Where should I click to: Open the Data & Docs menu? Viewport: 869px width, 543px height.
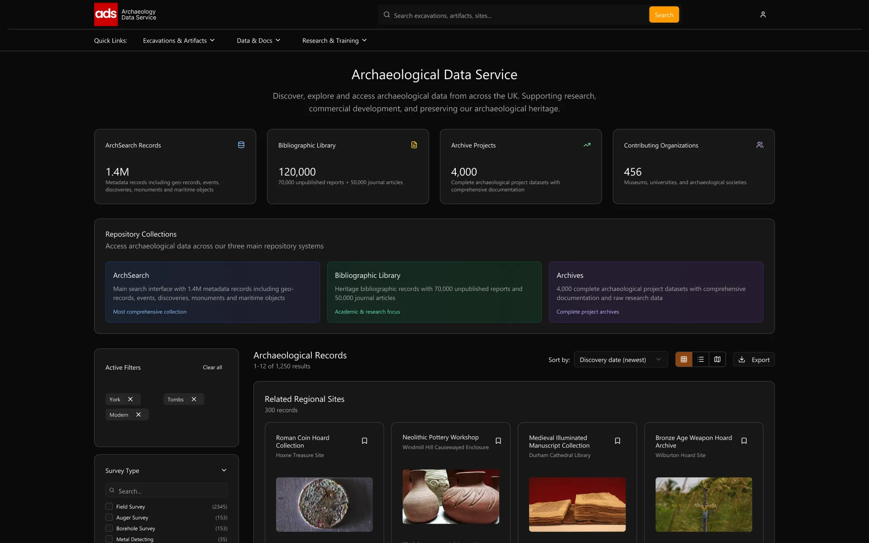pyautogui.click(x=258, y=40)
